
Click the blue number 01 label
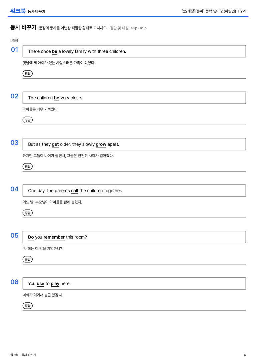(15, 50)
